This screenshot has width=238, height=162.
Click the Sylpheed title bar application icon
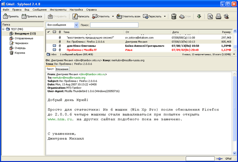point(3,4)
